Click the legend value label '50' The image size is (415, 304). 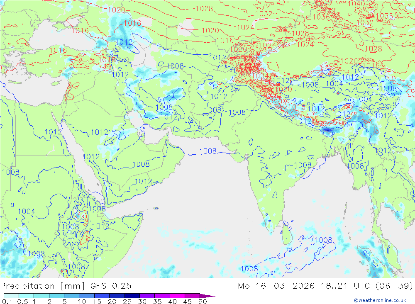[203, 302]
